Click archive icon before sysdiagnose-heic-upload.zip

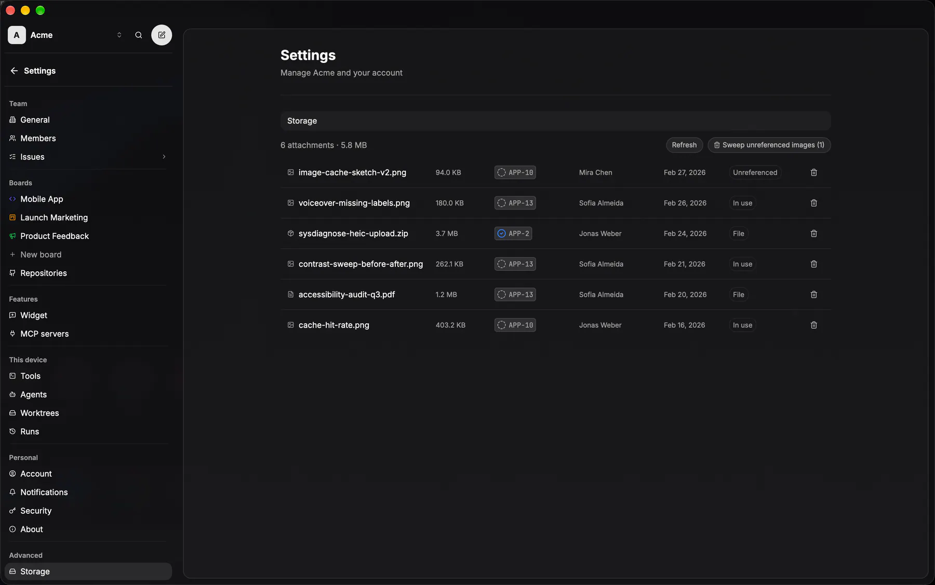291,234
